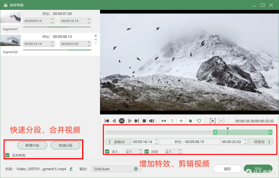Screen dimensions: 279x178
Task: Jump to the segment end point
Action: (x=136, y=121)
